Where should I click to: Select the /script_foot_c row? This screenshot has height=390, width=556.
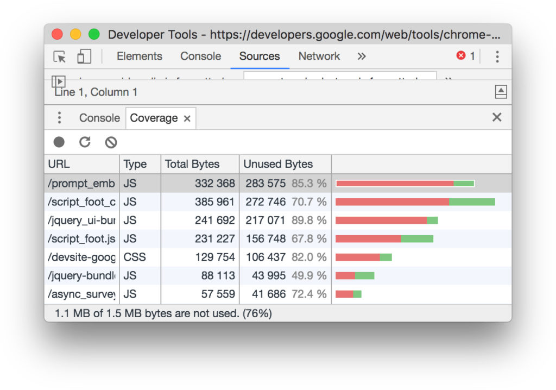[278, 202]
